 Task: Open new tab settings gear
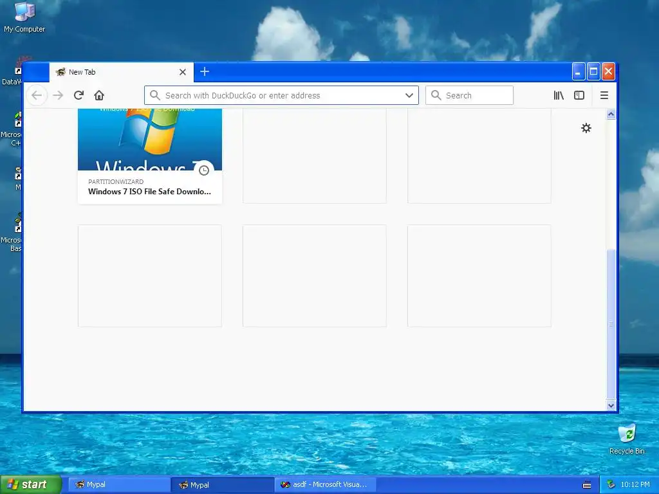click(586, 128)
